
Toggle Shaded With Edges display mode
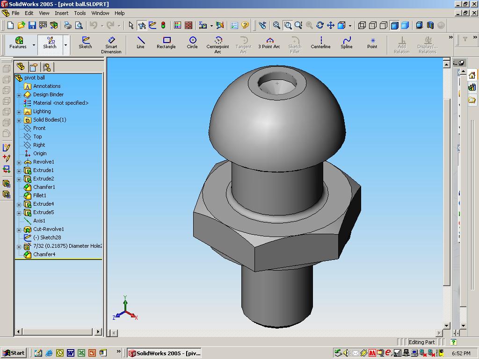click(394, 25)
